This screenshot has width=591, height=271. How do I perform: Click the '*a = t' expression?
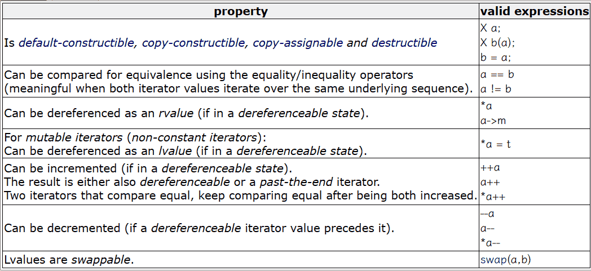(496, 144)
